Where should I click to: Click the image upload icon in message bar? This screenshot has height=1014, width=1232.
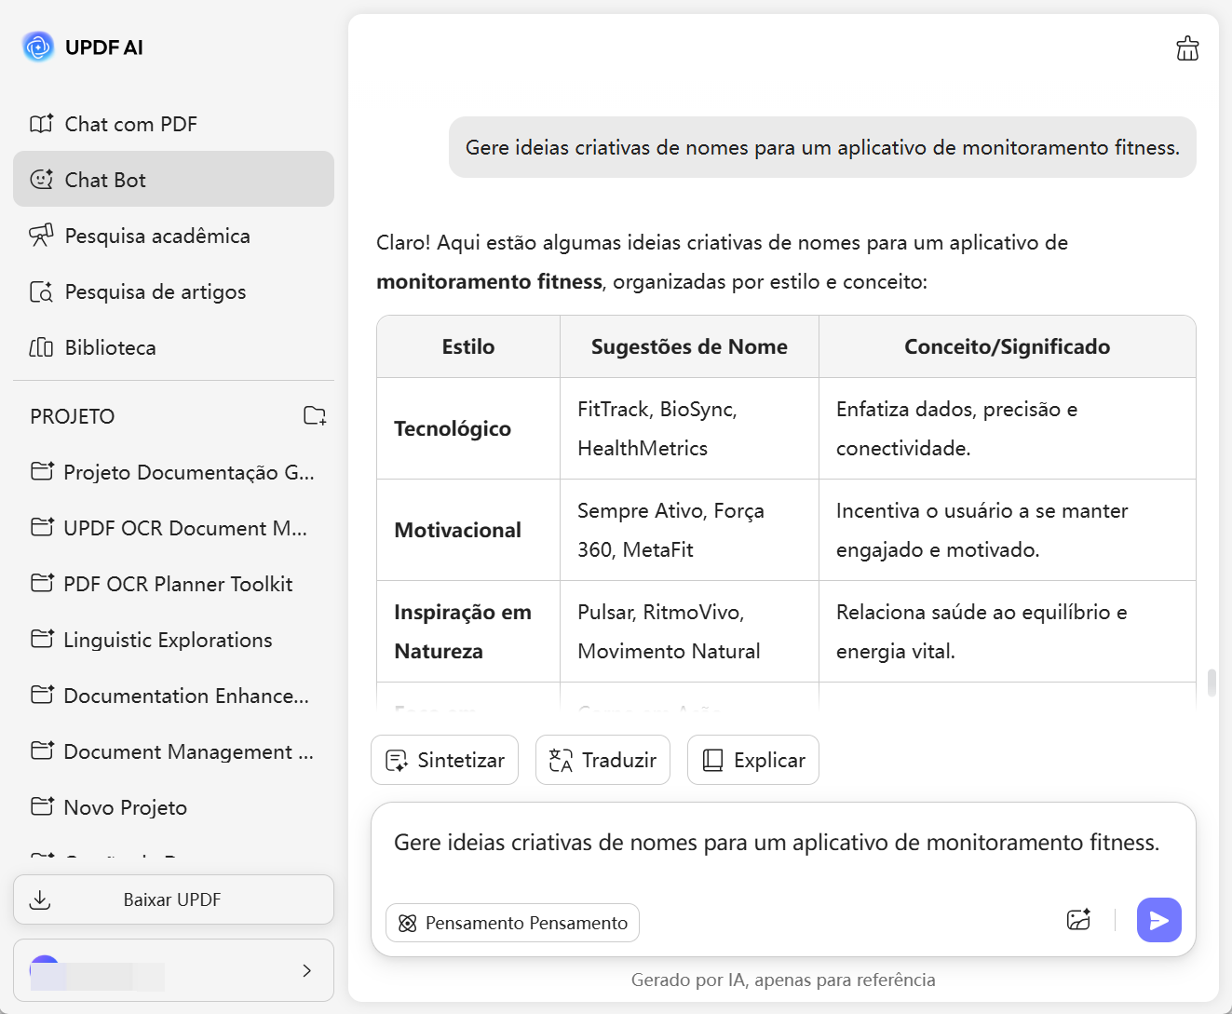click(x=1078, y=920)
